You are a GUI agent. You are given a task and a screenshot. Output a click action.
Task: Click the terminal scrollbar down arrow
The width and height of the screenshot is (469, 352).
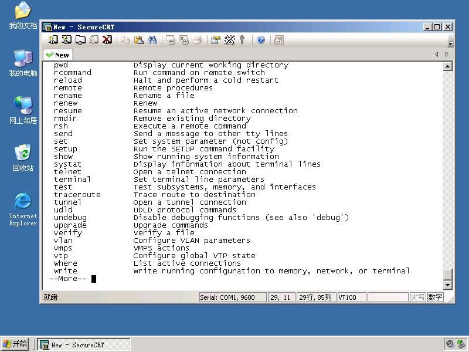[x=447, y=285]
